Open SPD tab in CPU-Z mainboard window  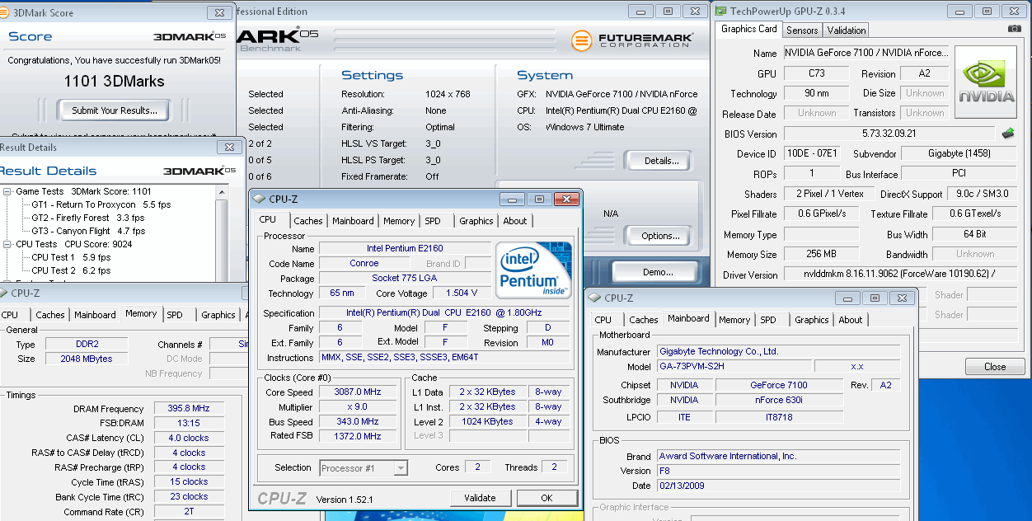(x=768, y=320)
